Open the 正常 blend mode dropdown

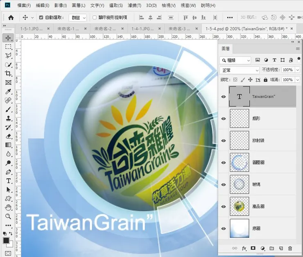[240, 70]
